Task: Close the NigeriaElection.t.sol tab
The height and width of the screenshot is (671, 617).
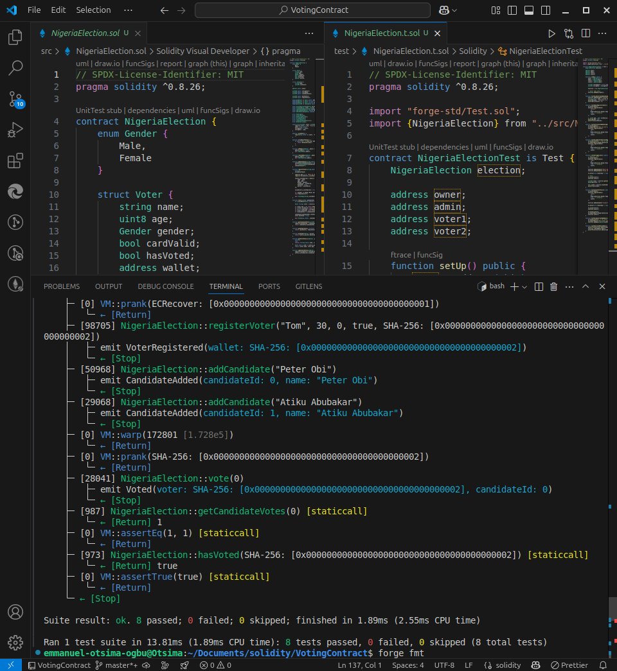Action: click(x=438, y=33)
